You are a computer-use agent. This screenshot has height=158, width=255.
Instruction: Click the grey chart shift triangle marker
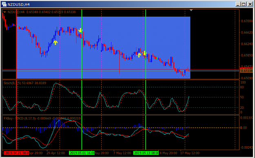click(x=191, y=10)
